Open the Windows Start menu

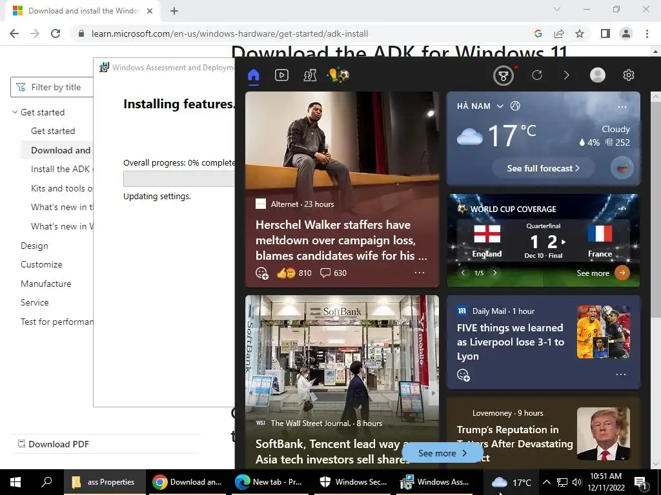click(15, 482)
